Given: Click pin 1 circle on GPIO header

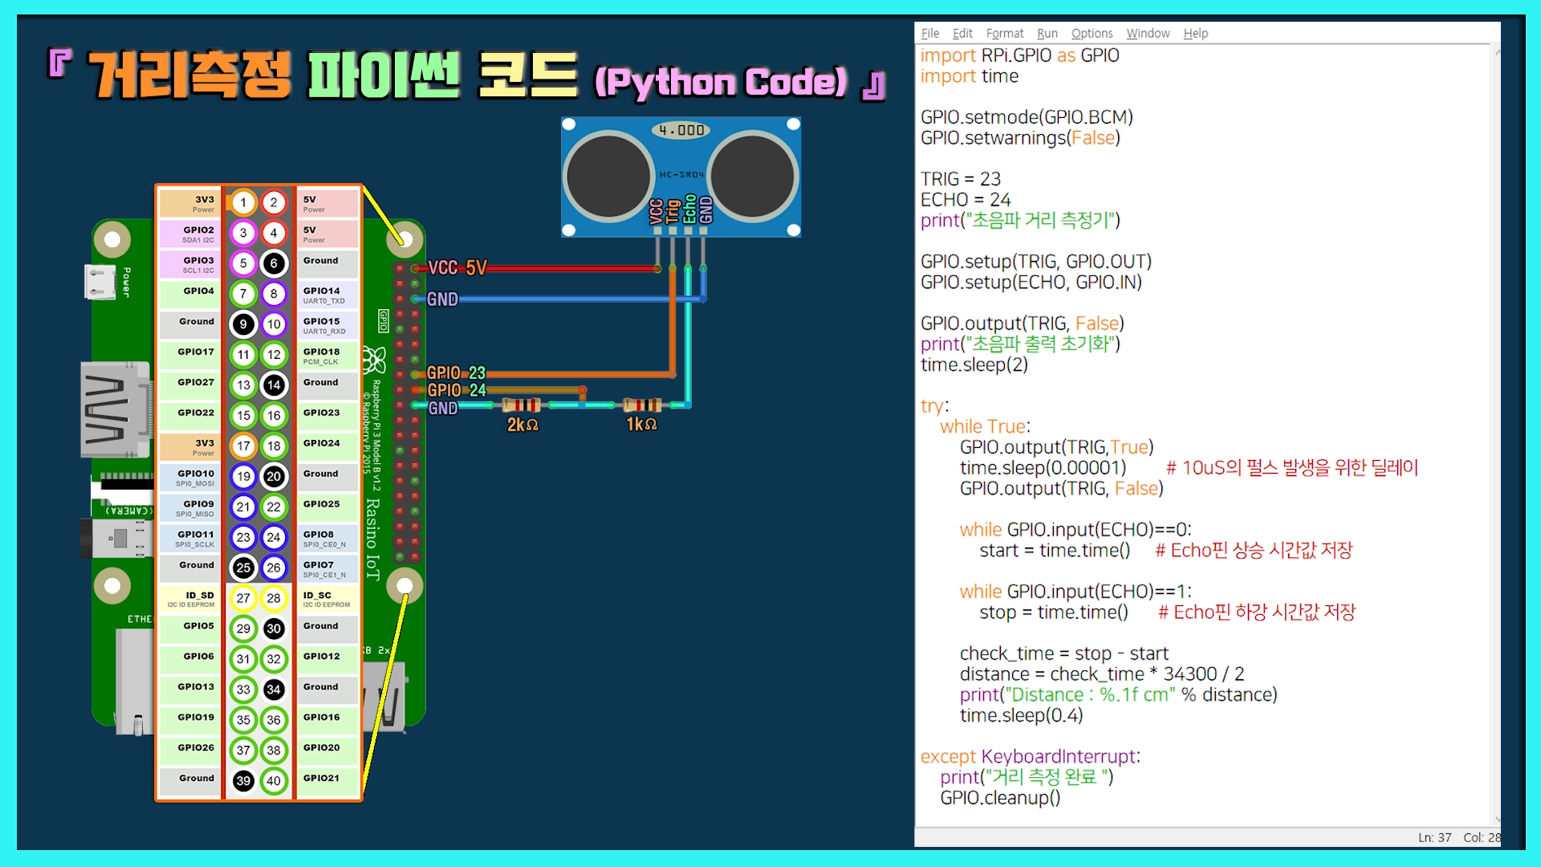Looking at the screenshot, I should coord(243,202).
